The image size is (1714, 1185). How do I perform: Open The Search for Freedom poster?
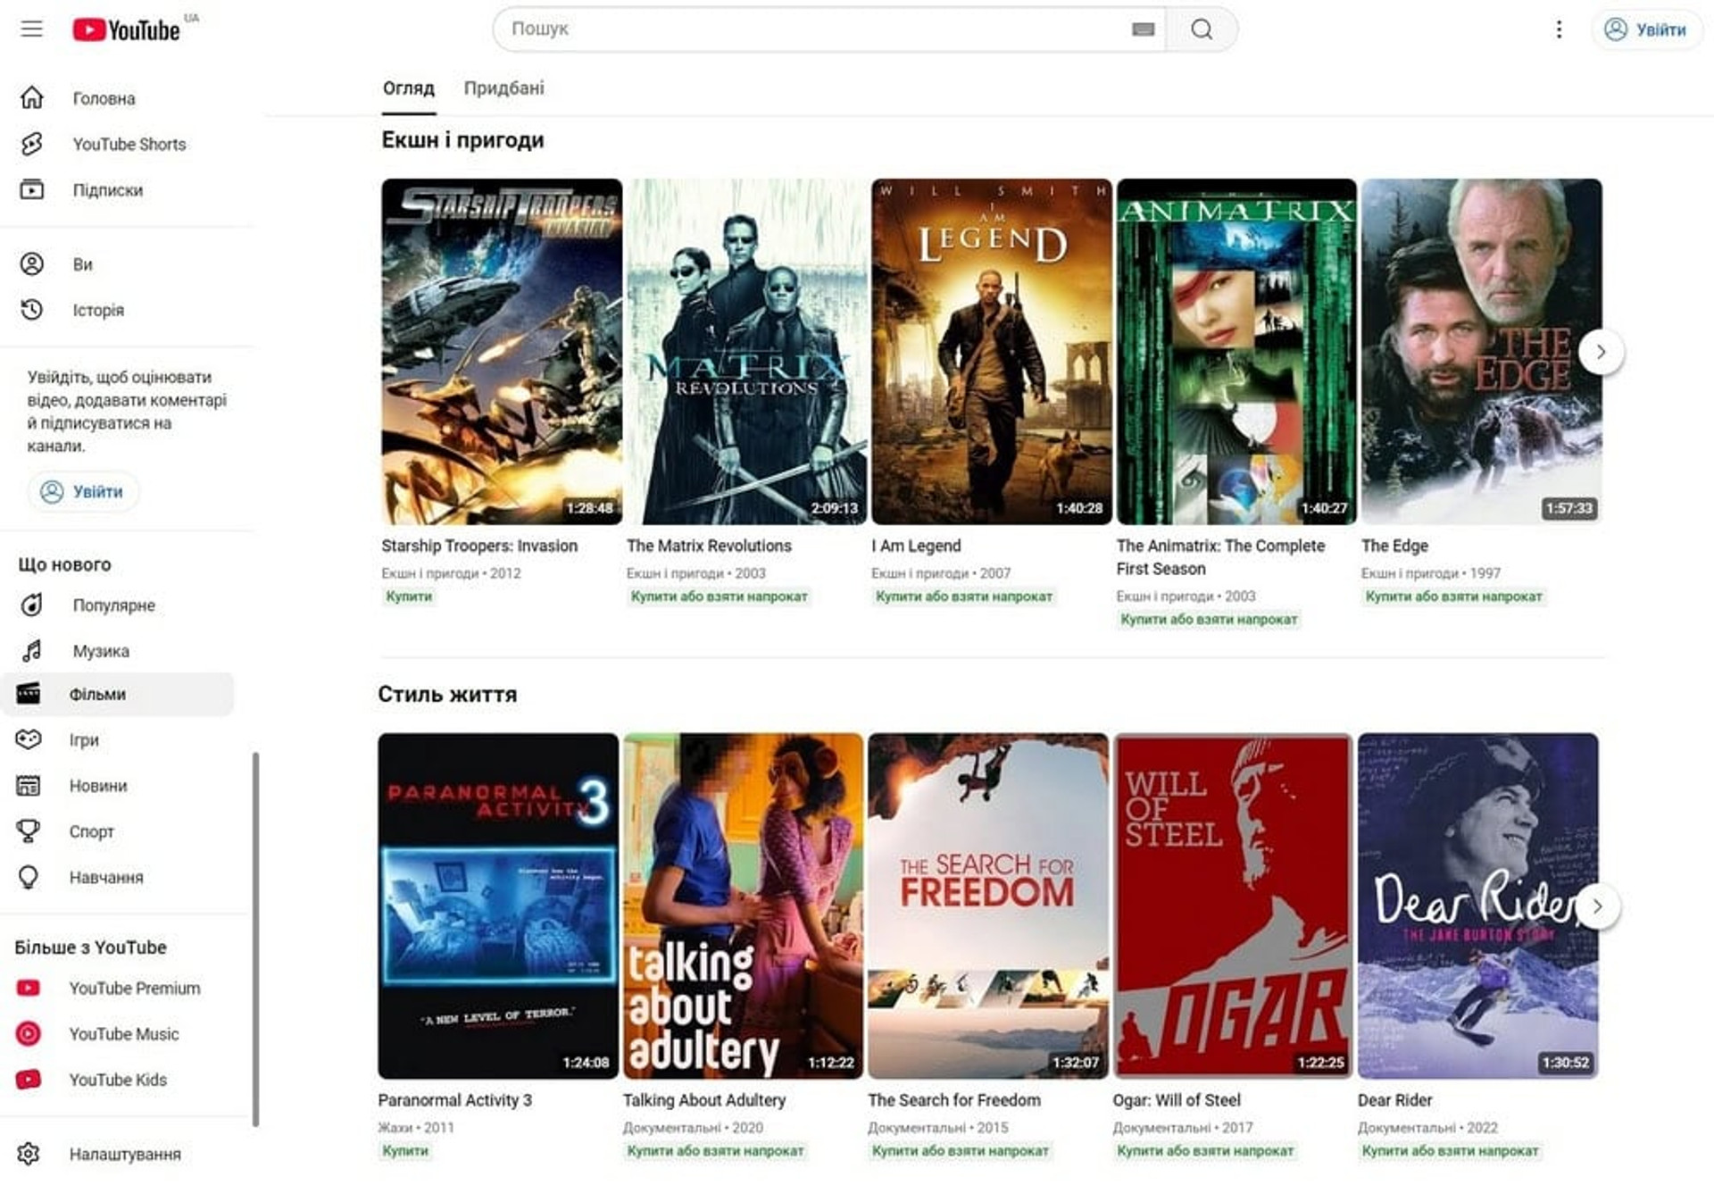pos(988,905)
